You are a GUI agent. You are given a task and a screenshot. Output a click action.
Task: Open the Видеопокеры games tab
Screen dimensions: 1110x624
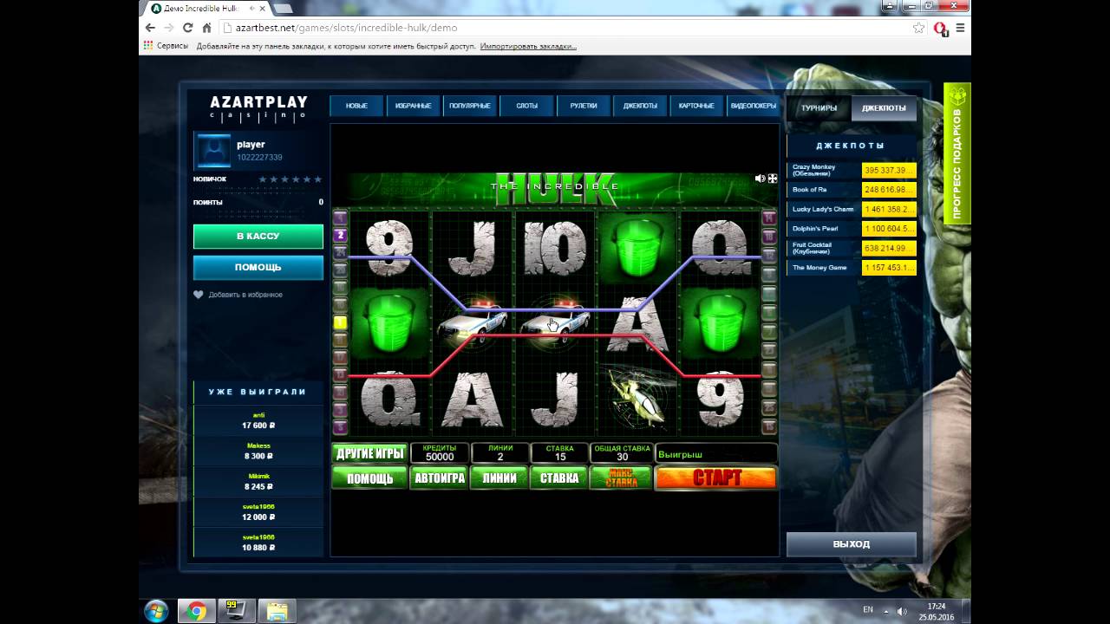coord(752,106)
